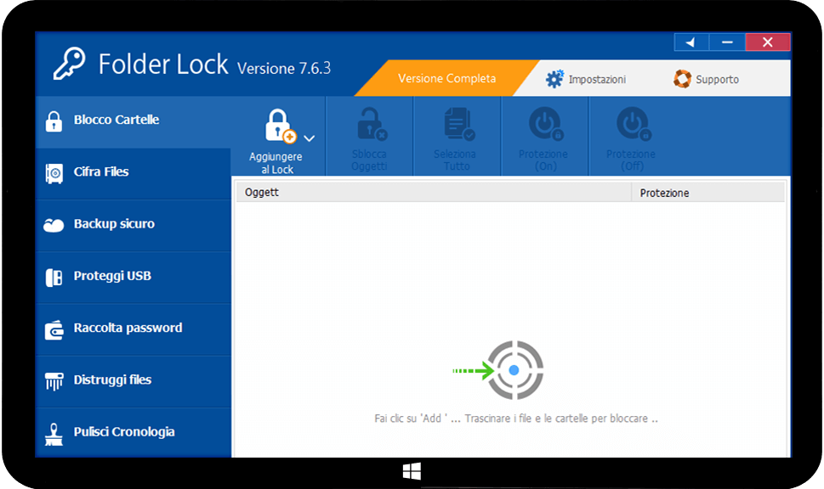
Task: Click the wallet icon beside Raccolta password
Action: tap(54, 330)
